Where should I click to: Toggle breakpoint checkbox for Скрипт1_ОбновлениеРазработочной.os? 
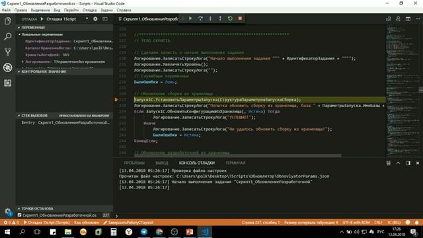(x=19, y=215)
